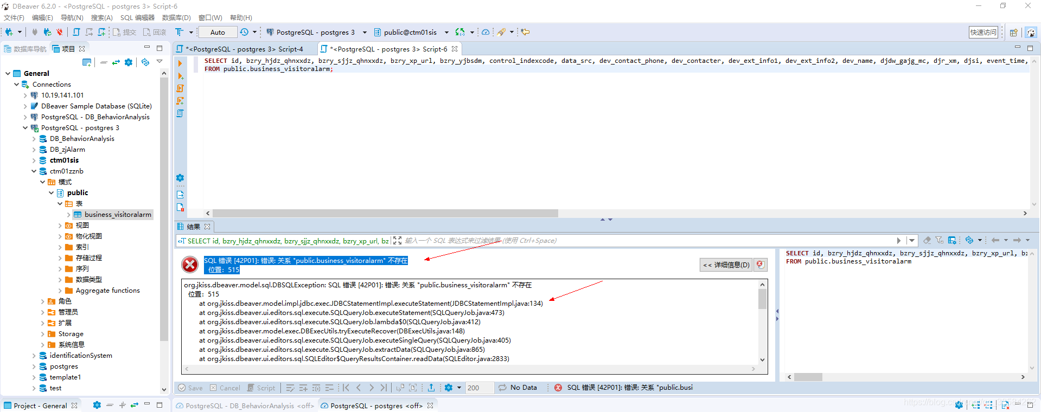Open SQL editor script toolbar icon

click(x=76, y=32)
